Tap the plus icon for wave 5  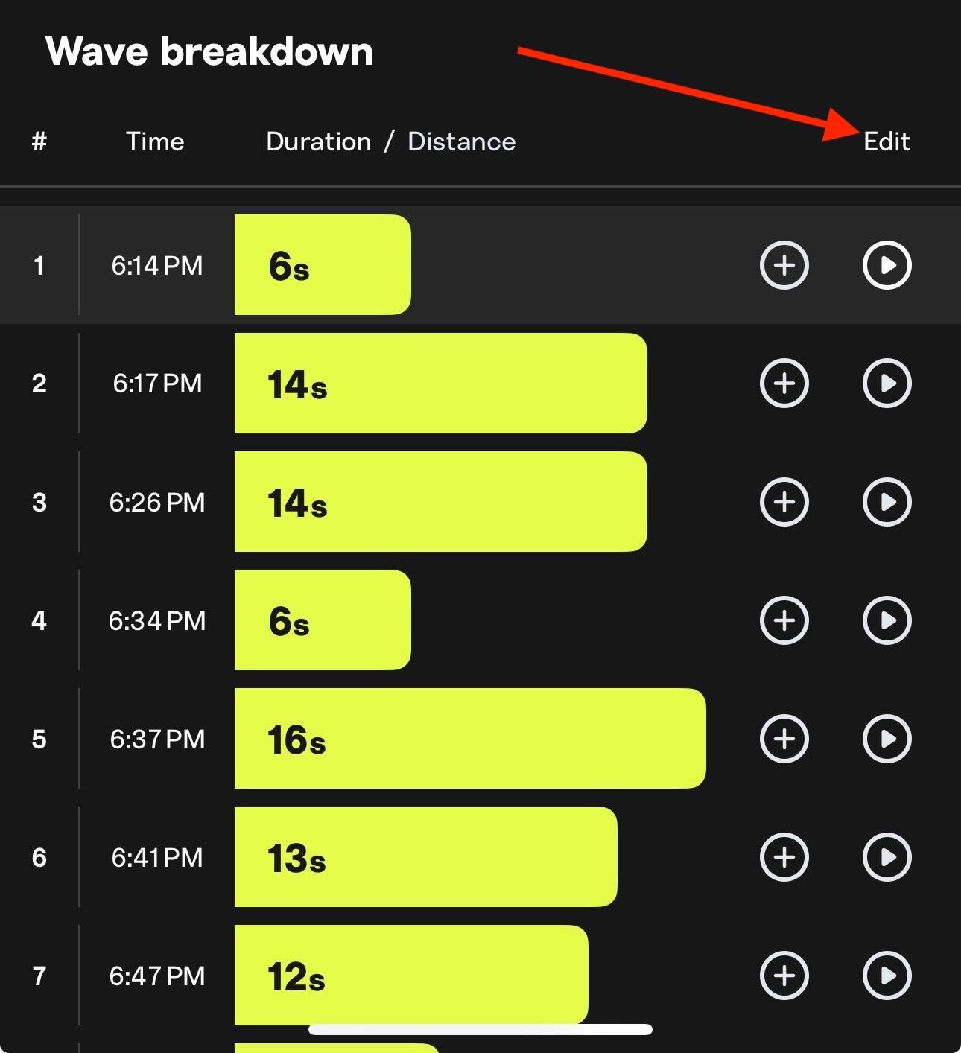(x=784, y=739)
